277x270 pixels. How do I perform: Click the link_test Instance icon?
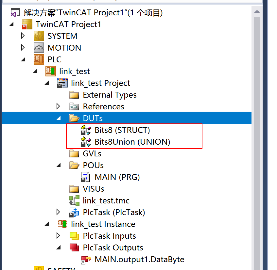pyautogui.click(x=62, y=224)
